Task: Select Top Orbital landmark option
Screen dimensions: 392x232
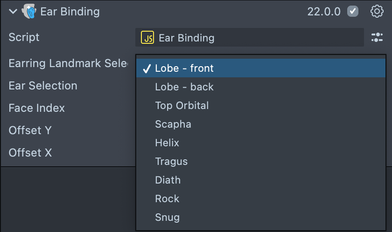Action: [182, 106]
